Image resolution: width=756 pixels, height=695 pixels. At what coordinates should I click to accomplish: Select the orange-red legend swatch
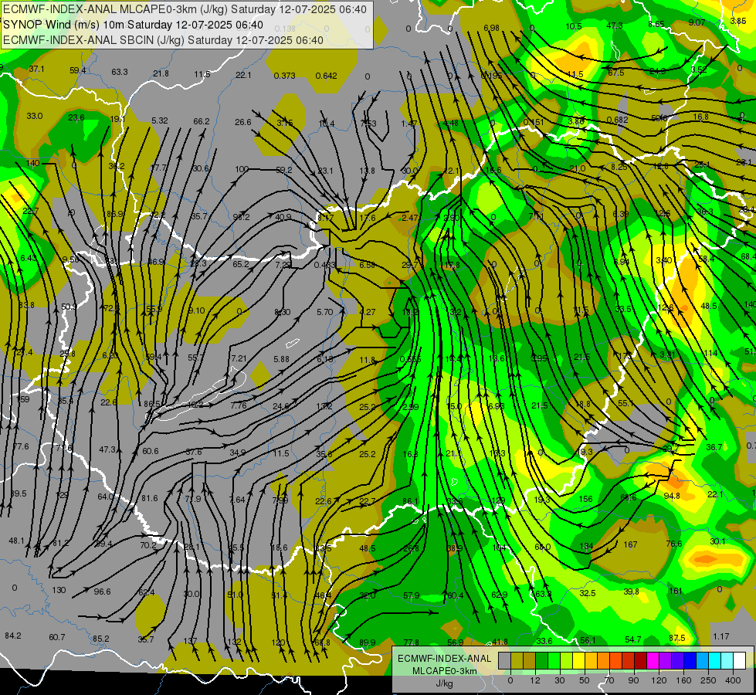(x=616, y=660)
